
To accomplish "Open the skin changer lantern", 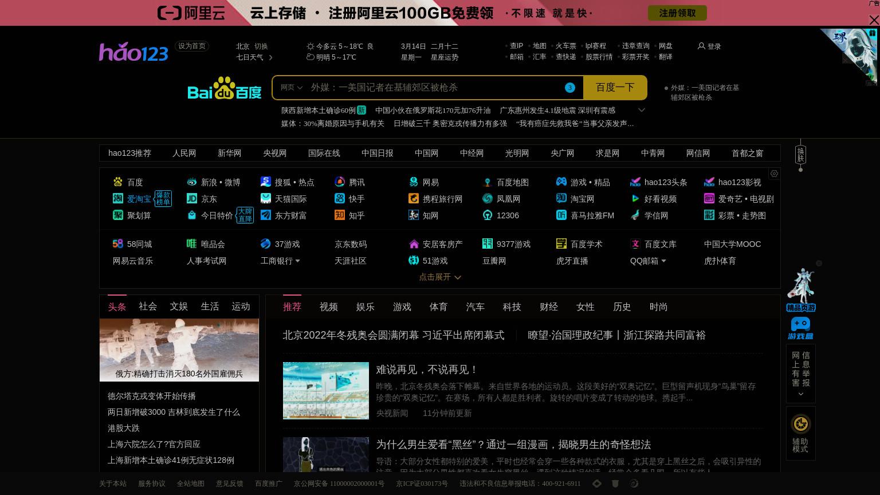I will [x=800, y=155].
